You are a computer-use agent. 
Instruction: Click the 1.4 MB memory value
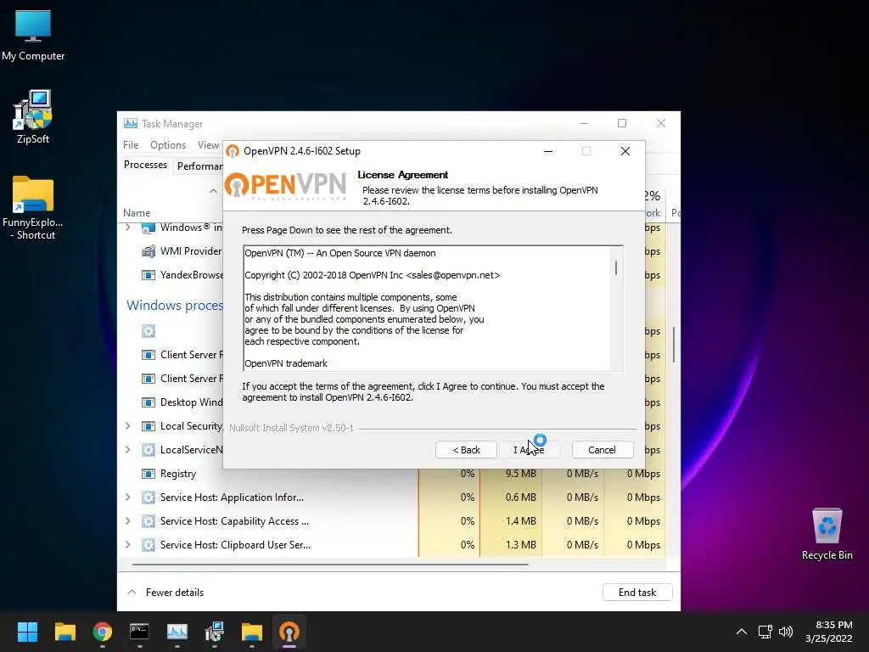520,521
